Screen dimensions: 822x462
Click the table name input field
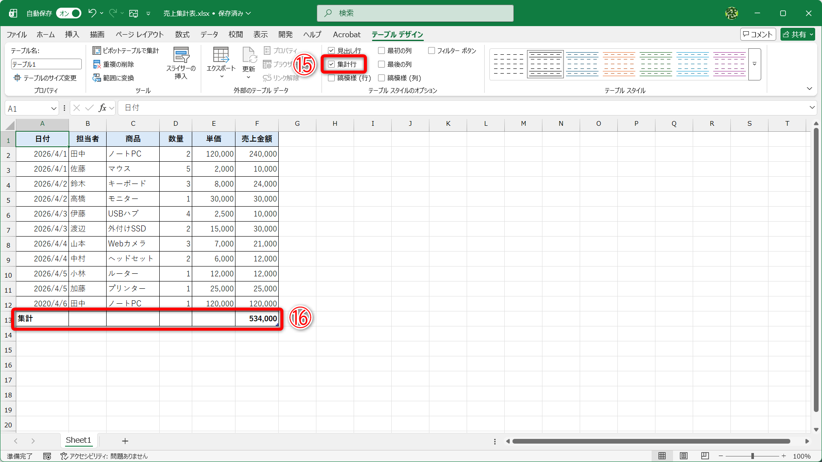point(46,64)
